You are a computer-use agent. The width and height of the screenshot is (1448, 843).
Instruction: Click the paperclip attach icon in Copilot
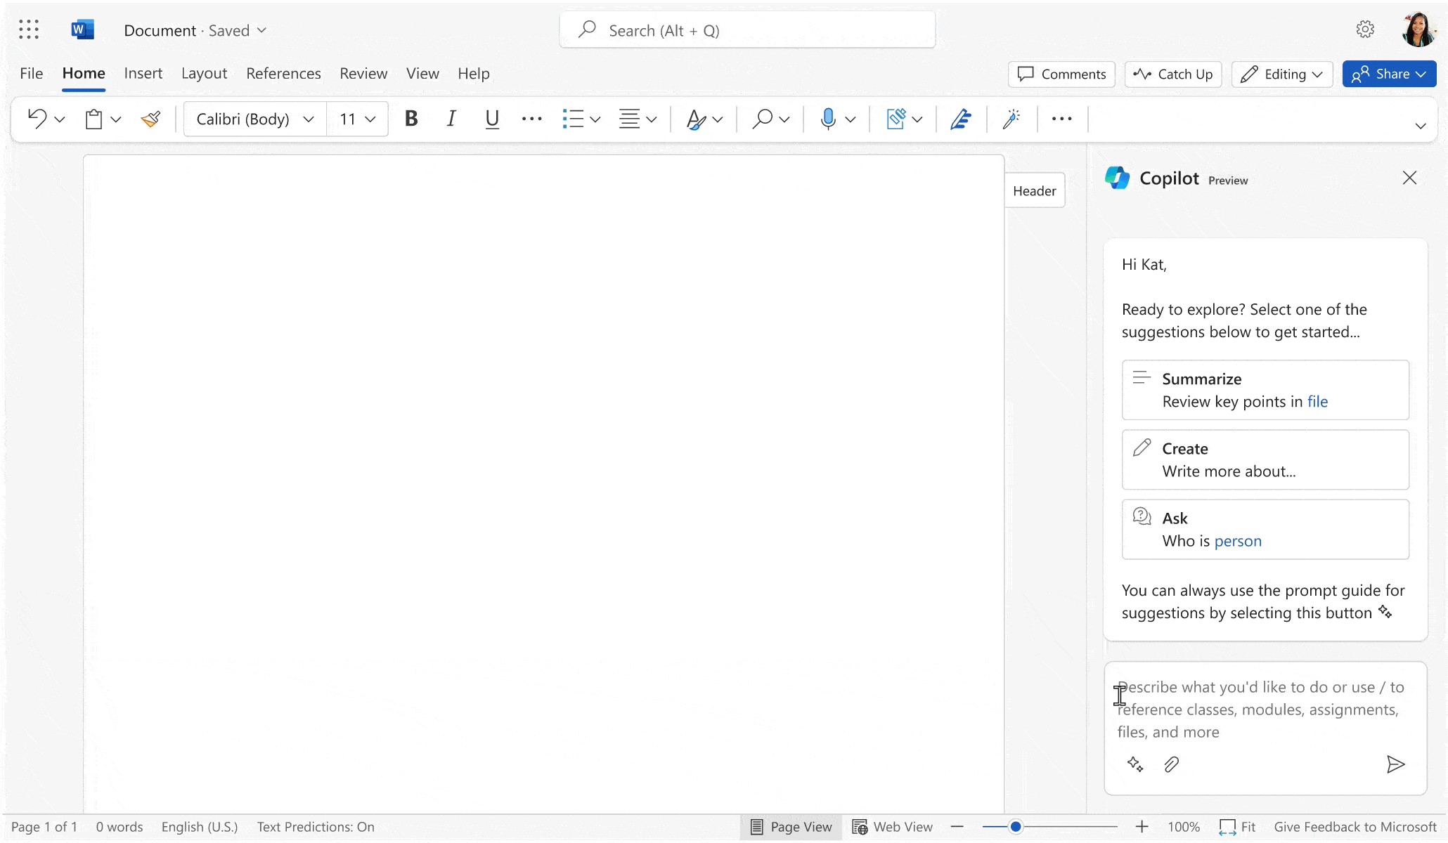pyautogui.click(x=1170, y=764)
